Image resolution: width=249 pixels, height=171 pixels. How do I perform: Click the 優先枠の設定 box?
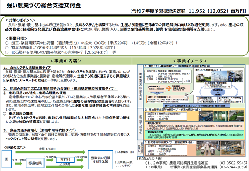pos(195,126)
